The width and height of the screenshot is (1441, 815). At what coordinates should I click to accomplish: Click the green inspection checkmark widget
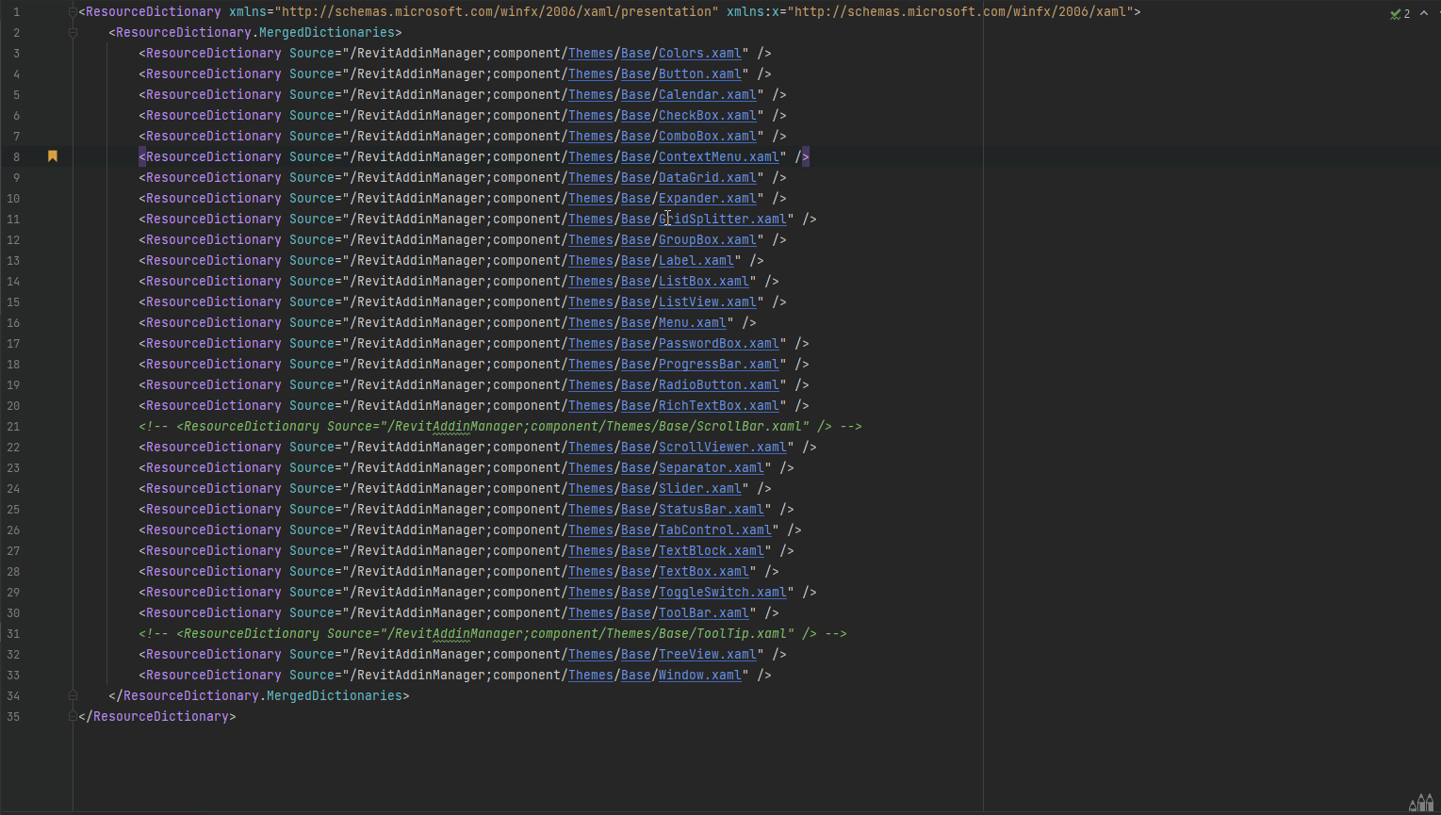[x=1400, y=13]
